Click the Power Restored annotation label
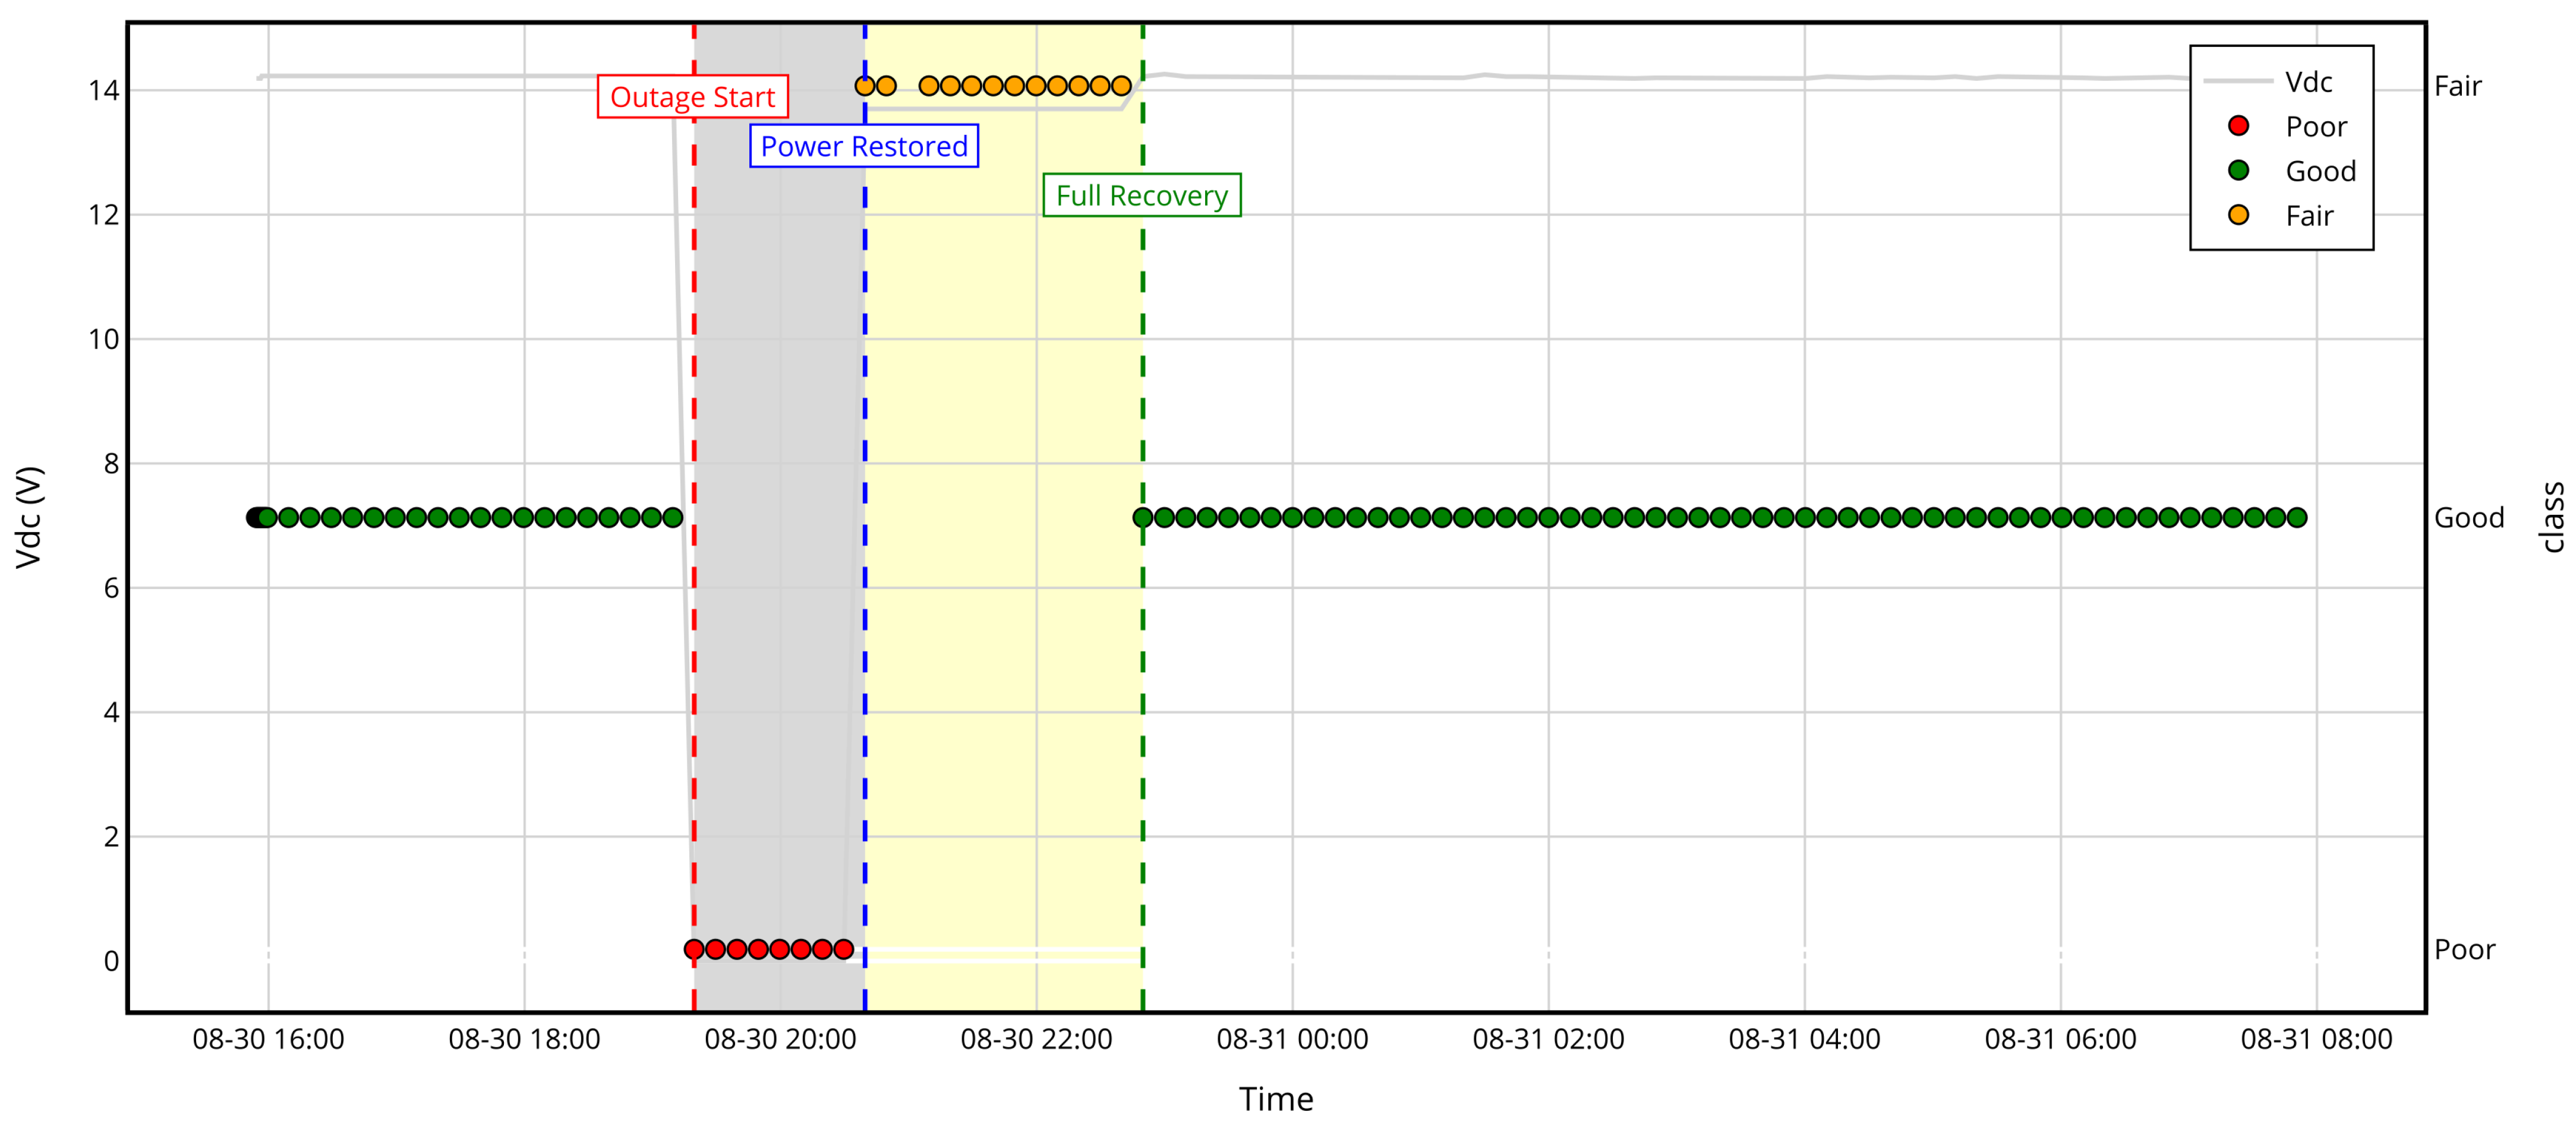This screenshot has height=1124, width=2576. click(x=863, y=146)
